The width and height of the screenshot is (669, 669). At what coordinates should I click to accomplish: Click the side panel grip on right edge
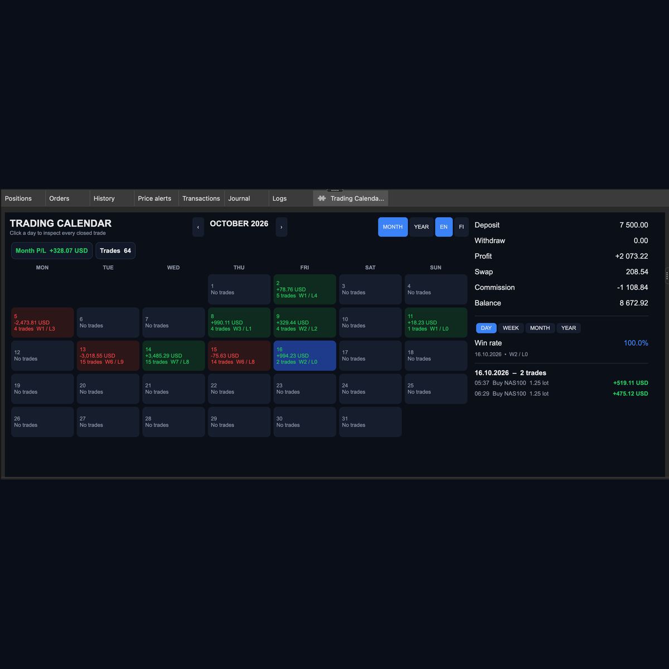point(667,276)
